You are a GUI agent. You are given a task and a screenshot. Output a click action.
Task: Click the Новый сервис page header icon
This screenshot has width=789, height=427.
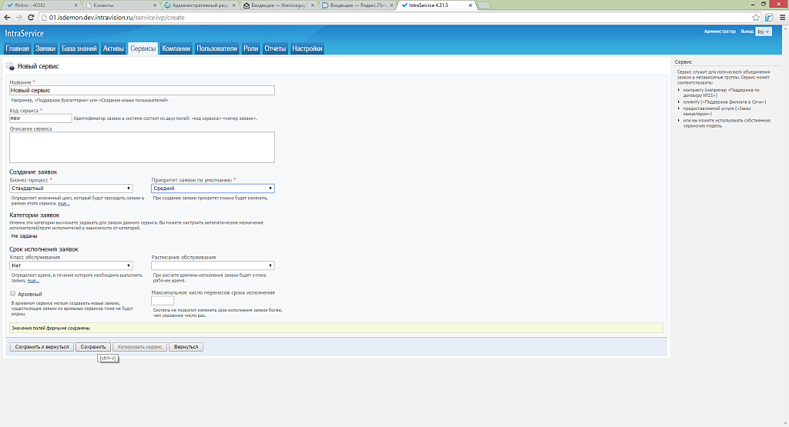click(10, 67)
